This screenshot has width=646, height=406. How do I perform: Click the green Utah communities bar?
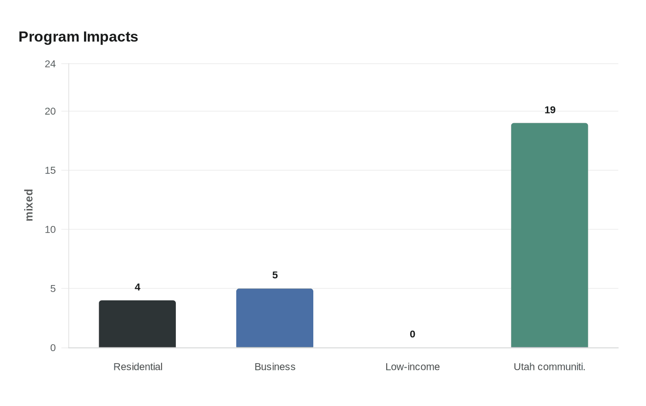tap(549, 235)
